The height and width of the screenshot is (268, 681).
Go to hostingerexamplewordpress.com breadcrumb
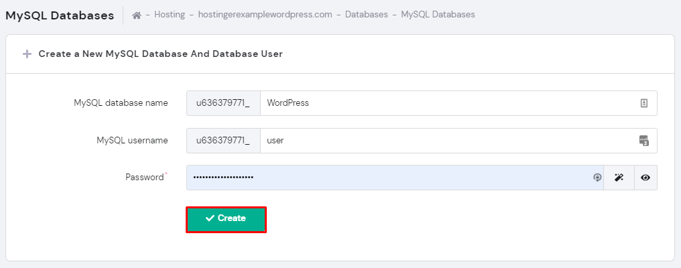point(265,15)
